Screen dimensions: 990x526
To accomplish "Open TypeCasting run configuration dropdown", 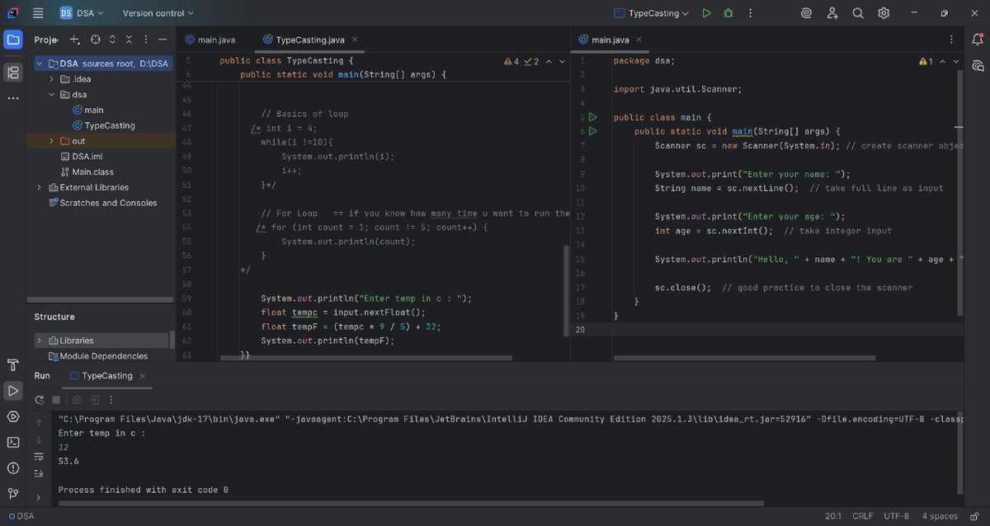I will coord(652,13).
